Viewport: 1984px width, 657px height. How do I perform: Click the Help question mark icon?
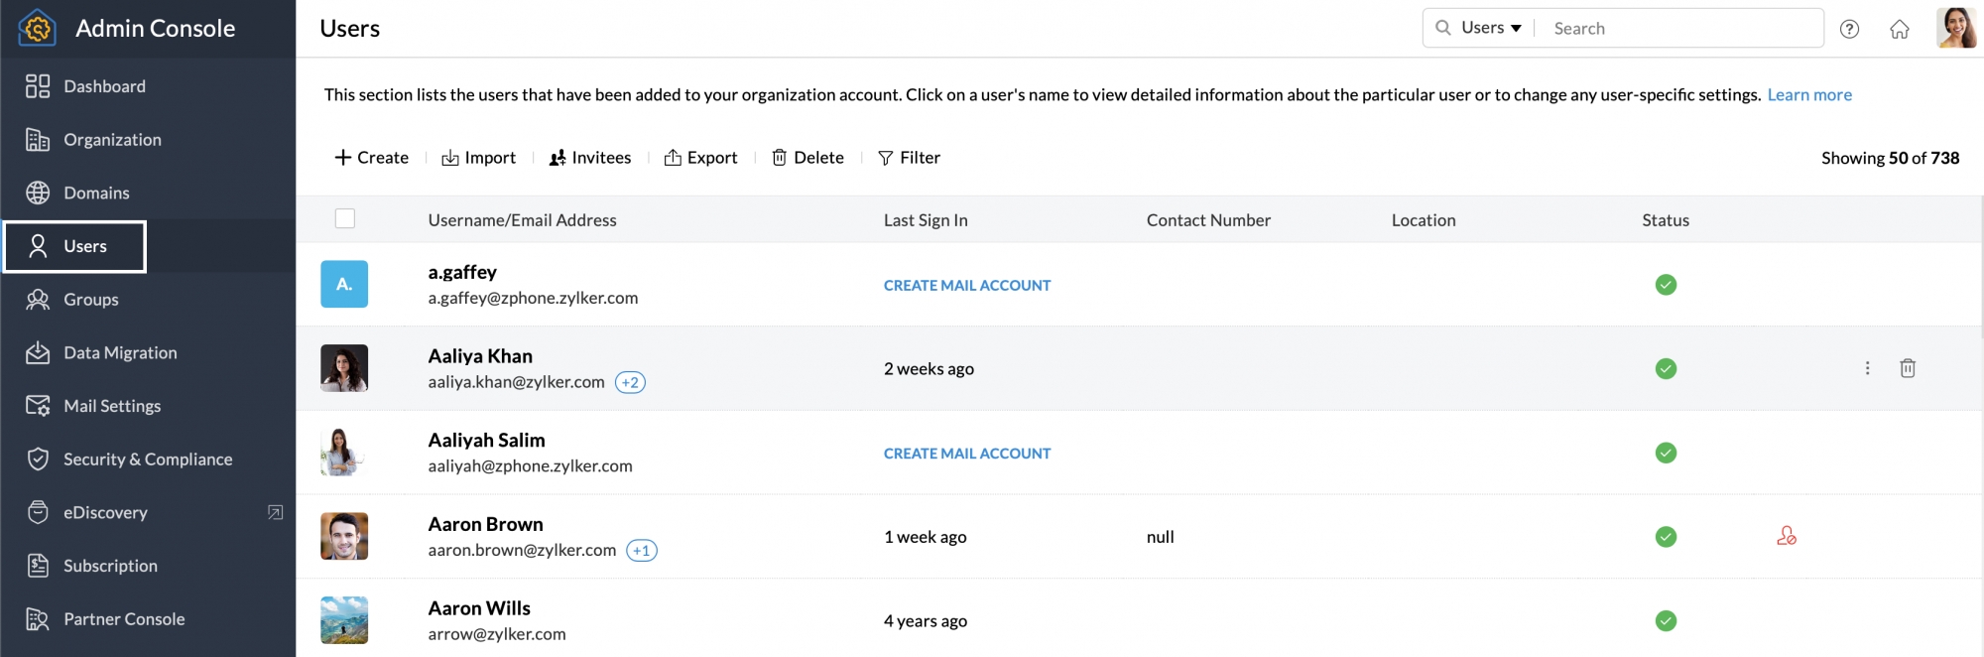tap(1849, 29)
